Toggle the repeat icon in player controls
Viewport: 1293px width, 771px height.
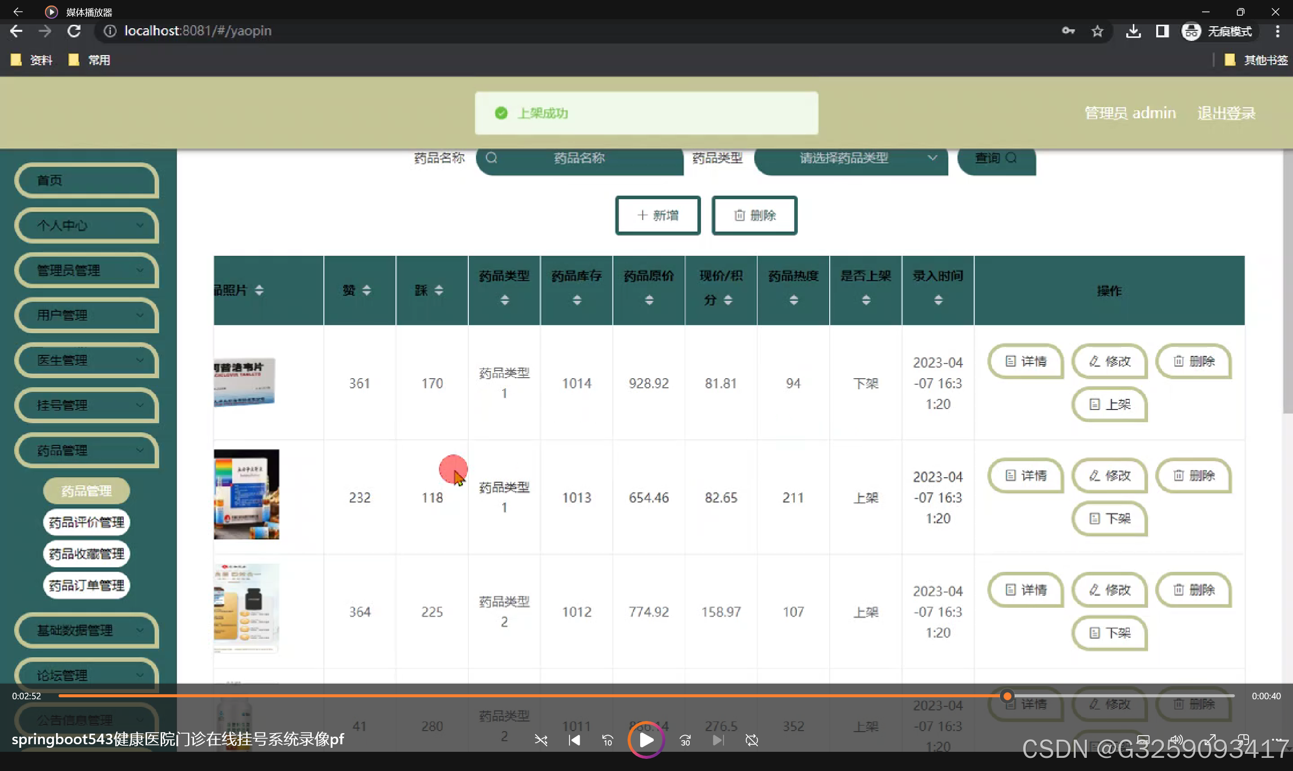[x=752, y=740]
